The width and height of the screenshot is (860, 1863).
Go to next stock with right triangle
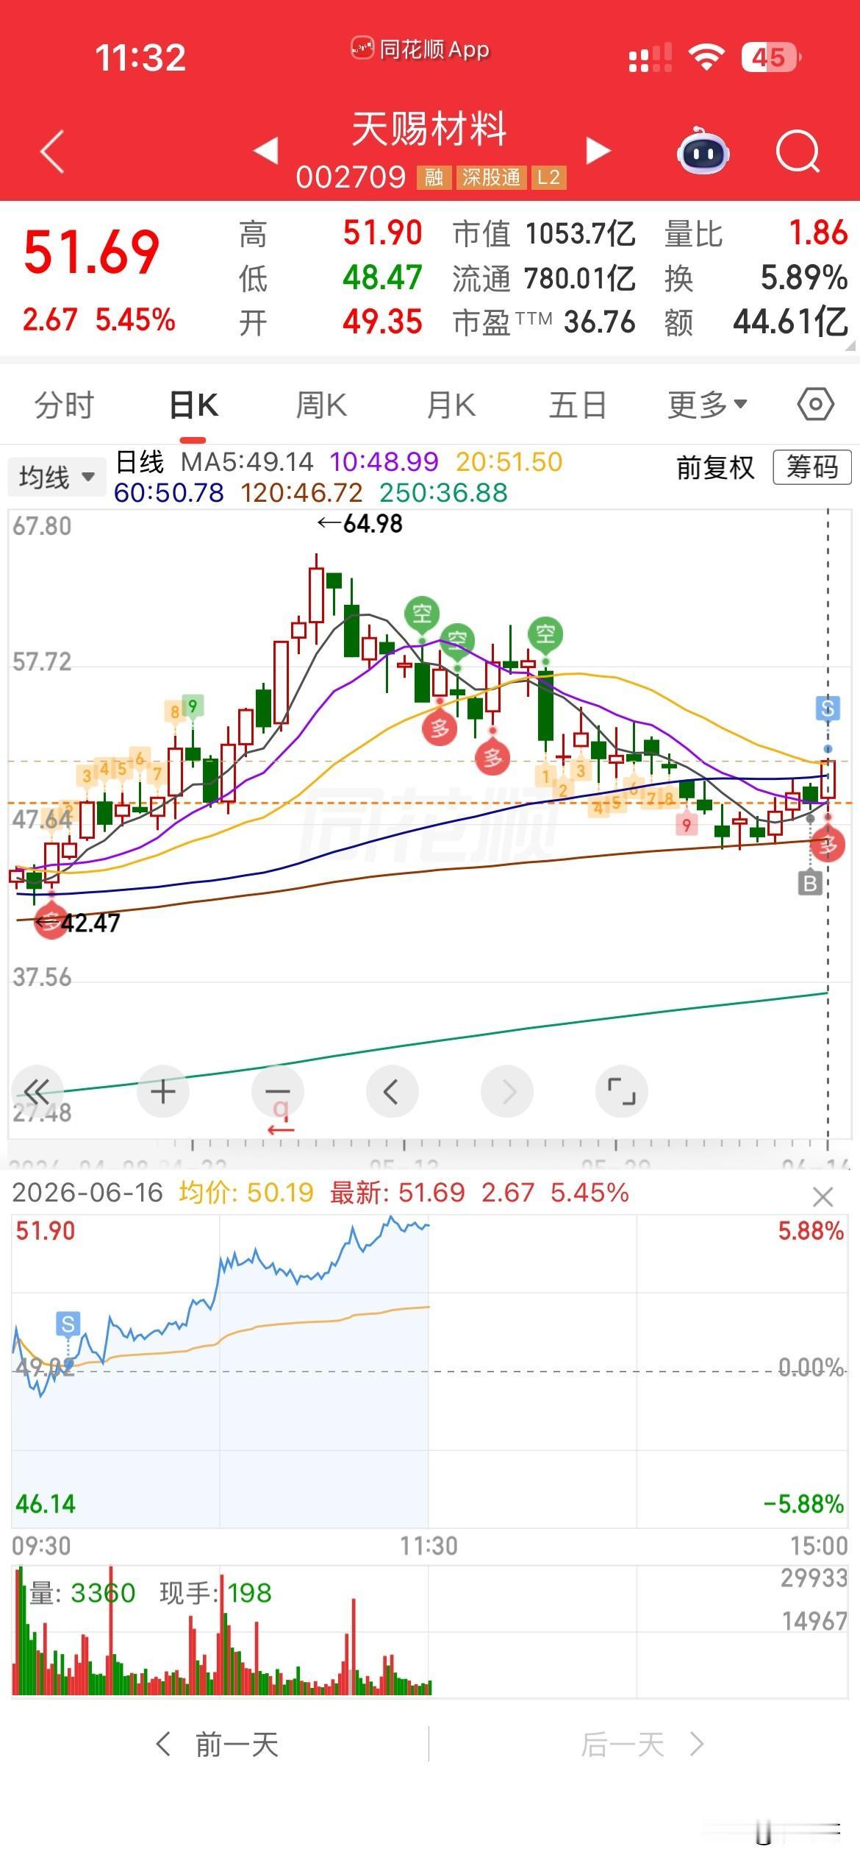[x=598, y=150]
